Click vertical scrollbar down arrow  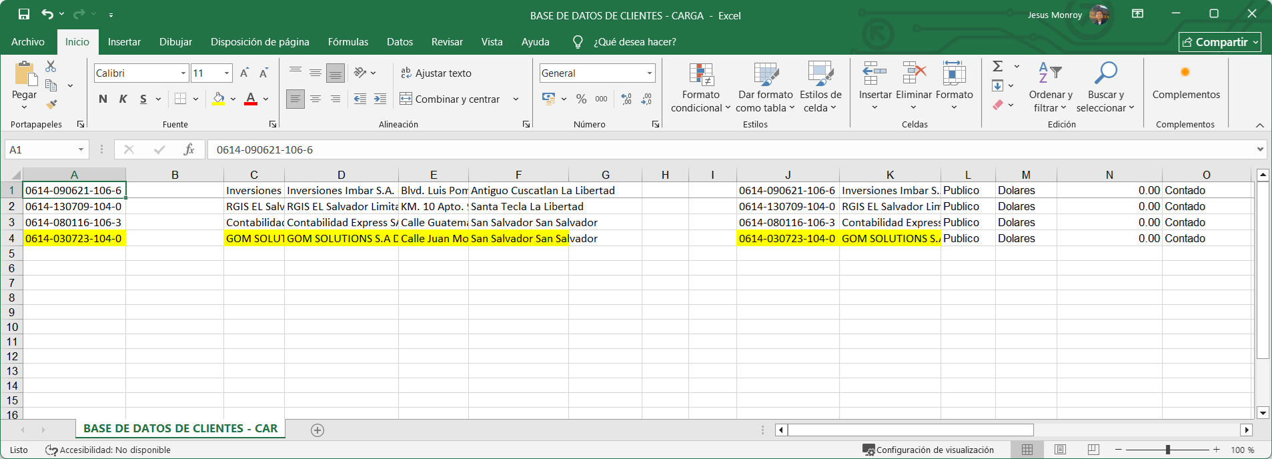tap(1262, 413)
